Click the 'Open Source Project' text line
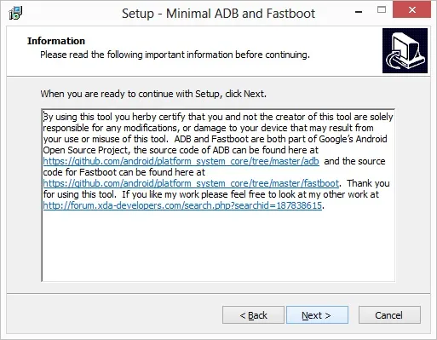The height and width of the screenshot is (340, 437). 181,150
